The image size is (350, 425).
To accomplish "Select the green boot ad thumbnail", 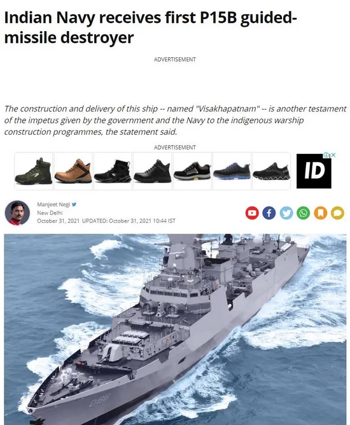I will click(x=34, y=171).
